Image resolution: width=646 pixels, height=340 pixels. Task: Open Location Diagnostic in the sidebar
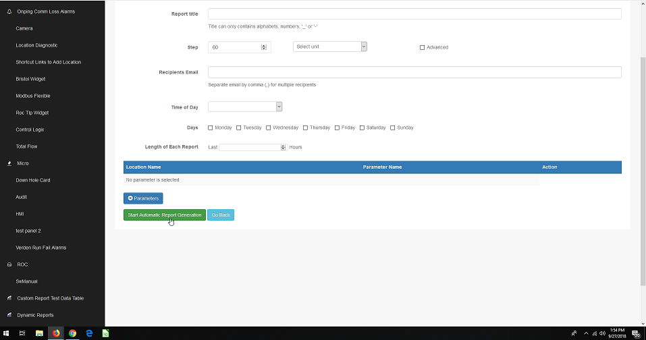coord(36,45)
